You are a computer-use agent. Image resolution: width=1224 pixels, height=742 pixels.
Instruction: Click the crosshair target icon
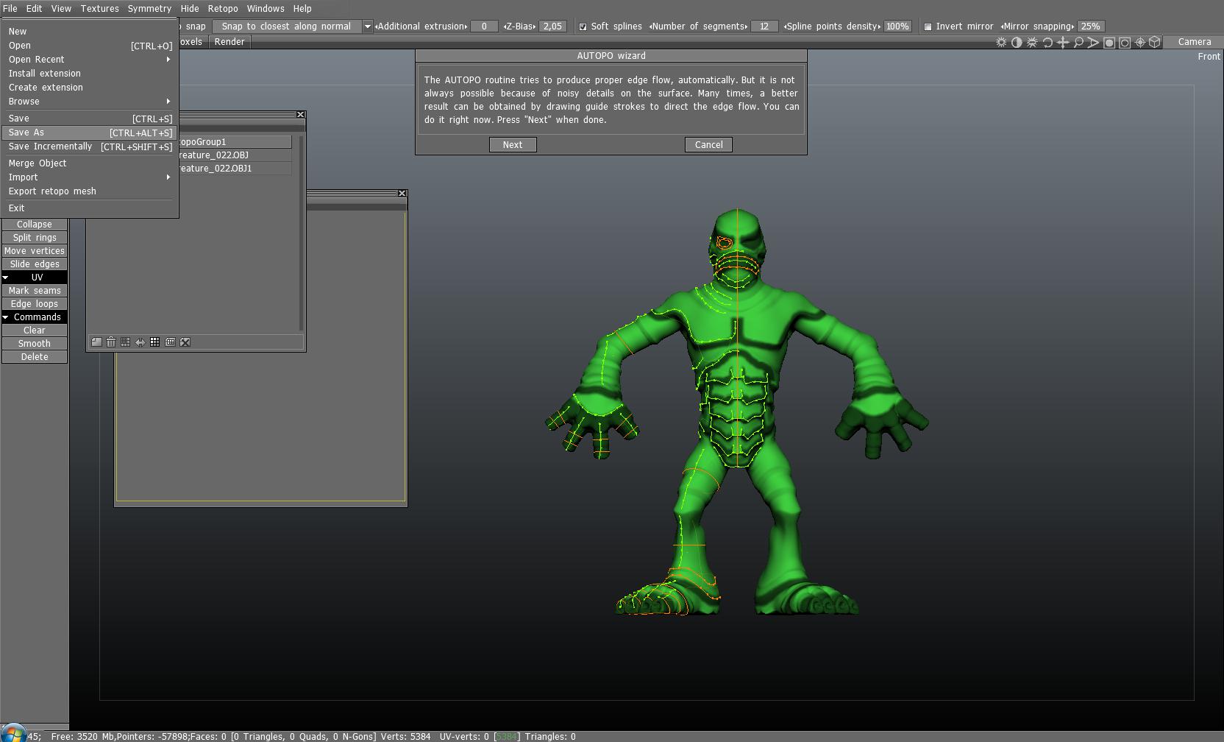click(1140, 43)
